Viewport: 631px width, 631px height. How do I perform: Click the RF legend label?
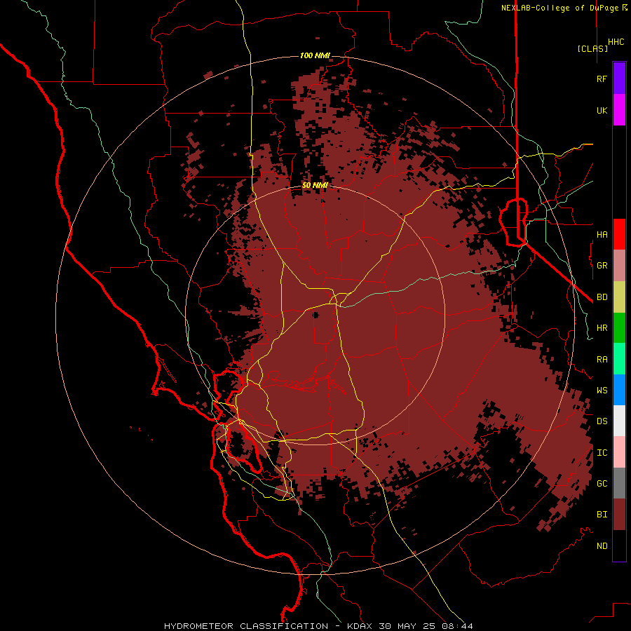click(x=602, y=79)
